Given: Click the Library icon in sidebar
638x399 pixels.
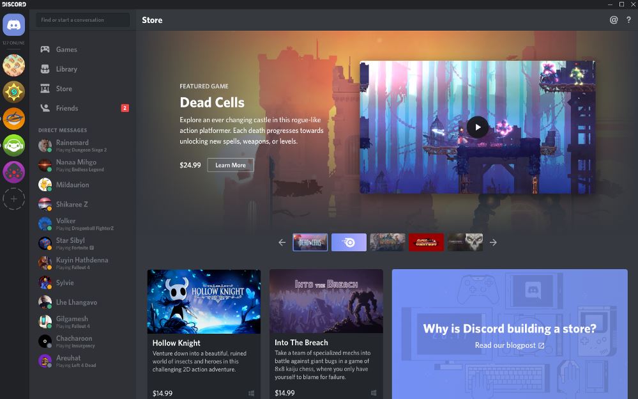Looking at the screenshot, I should click(45, 69).
